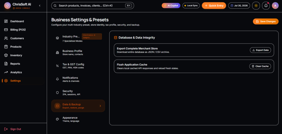
Task: Click the Analytics trend icon
Action: pyautogui.click(x=6, y=72)
